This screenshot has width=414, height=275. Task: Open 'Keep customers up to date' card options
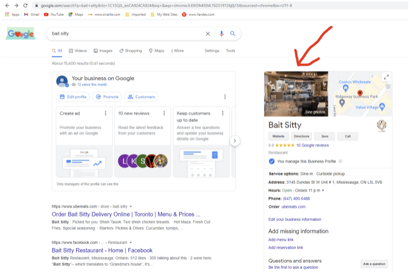pyautogui.click(x=223, y=113)
